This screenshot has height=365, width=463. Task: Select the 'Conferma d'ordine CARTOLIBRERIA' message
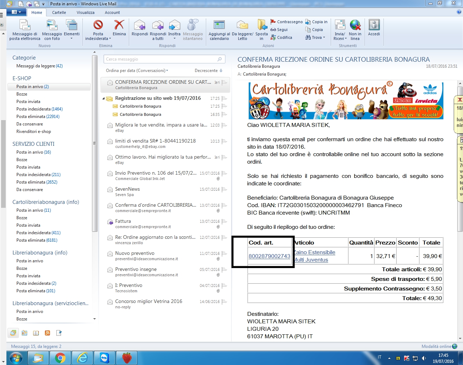[165, 208]
